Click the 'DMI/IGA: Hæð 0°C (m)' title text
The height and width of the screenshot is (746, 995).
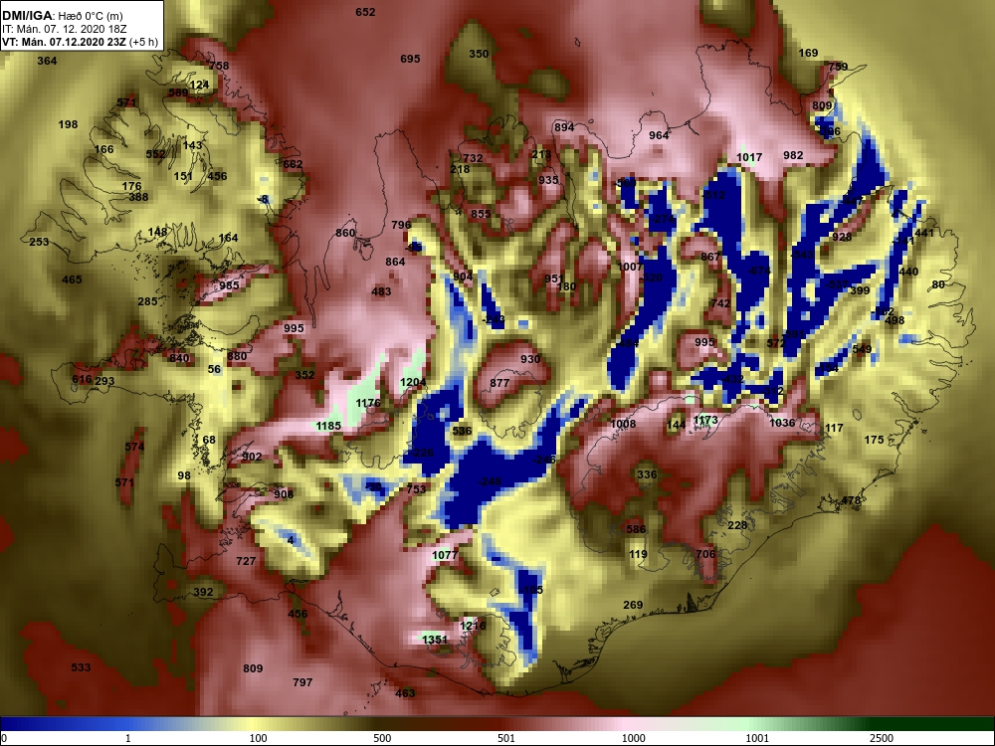coord(62,16)
